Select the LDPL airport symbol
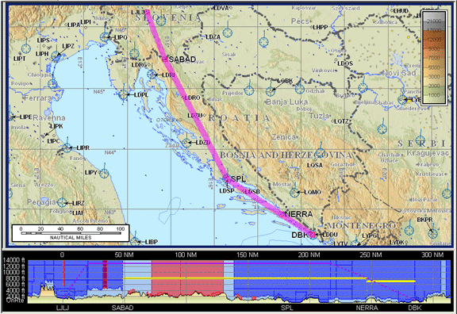The width and height of the screenshot is (457, 314). [124, 94]
